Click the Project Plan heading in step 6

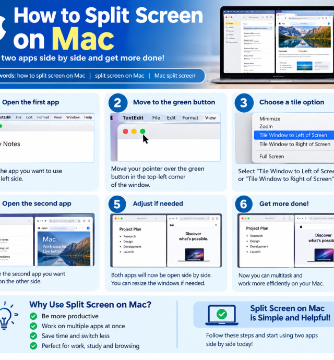[257, 228]
